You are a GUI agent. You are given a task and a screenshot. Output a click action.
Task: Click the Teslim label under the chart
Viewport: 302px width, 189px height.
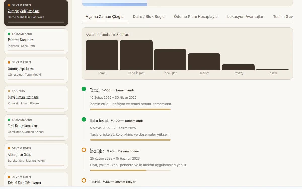coord(272,73)
